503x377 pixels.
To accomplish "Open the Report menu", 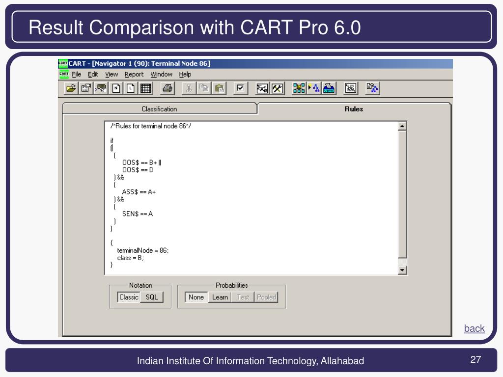I will (134, 75).
